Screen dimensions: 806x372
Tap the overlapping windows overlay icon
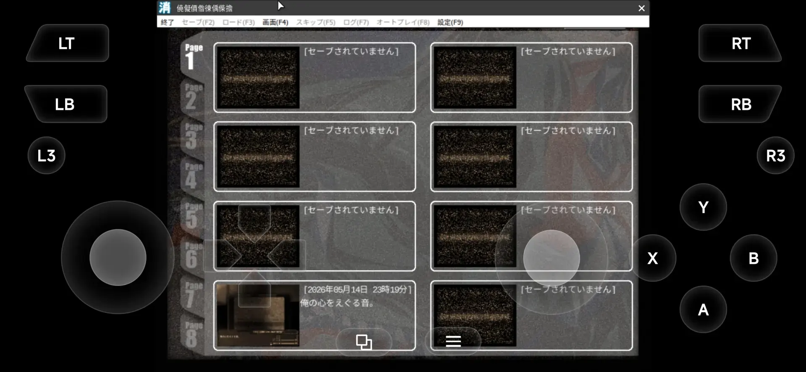[364, 342]
